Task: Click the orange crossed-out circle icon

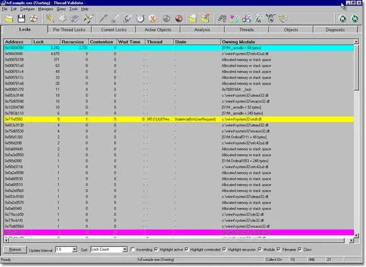Action: [153, 19]
